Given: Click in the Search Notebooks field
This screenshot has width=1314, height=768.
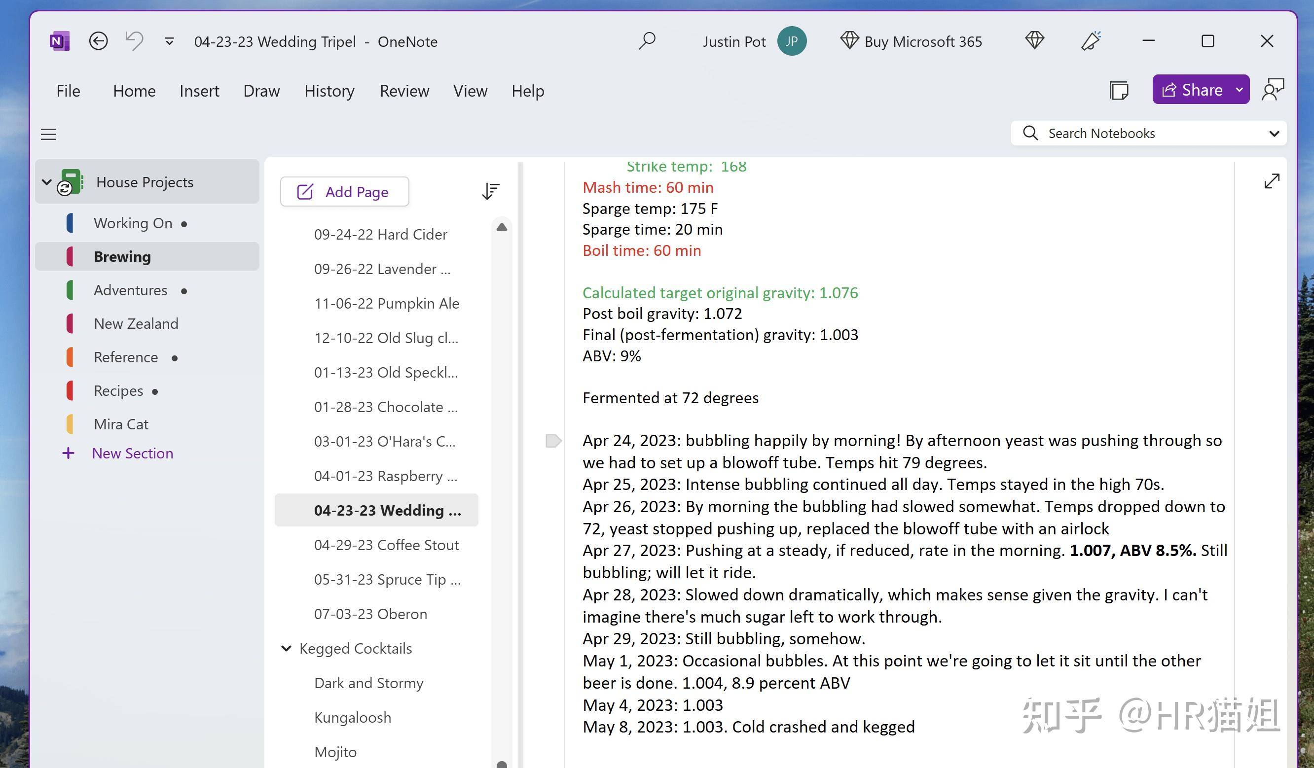Looking at the screenshot, I should point(1149,134).
